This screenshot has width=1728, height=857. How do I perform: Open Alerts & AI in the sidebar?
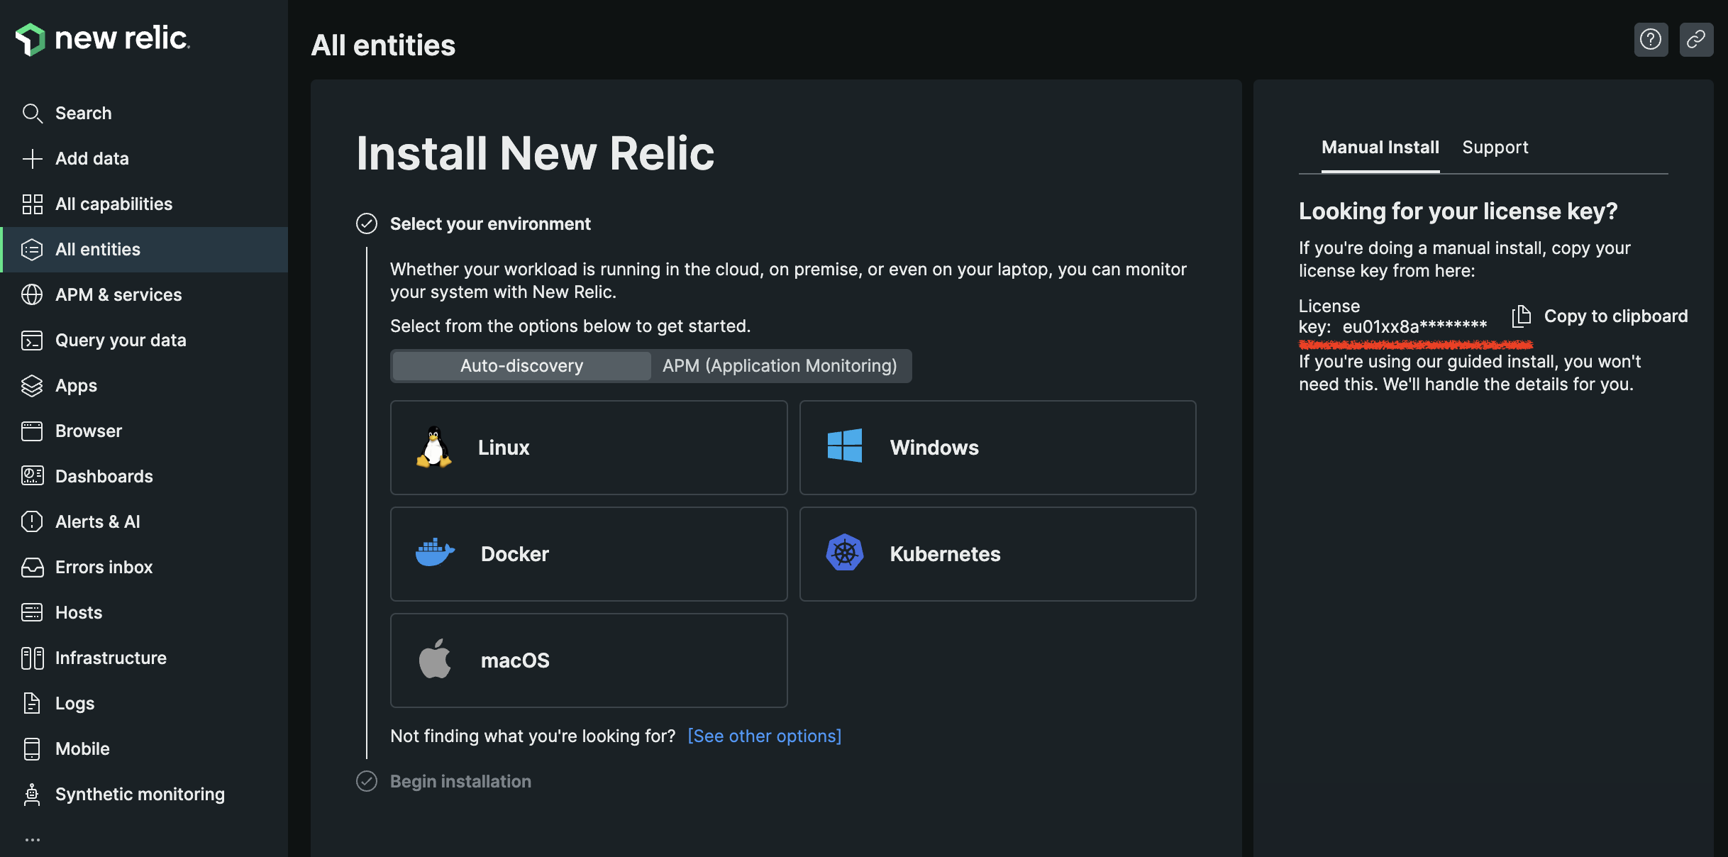144,521
